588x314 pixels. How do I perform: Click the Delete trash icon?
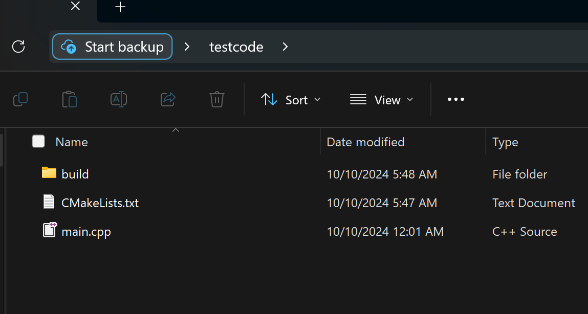tap(217, 99)
